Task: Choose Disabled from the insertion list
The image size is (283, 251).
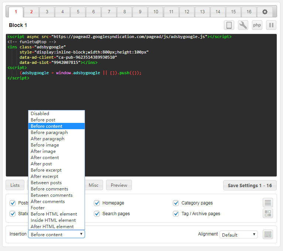Action: tap(57, 114)
